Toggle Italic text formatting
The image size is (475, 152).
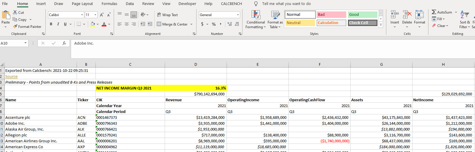pyautogui.click(x=58, y=24)
